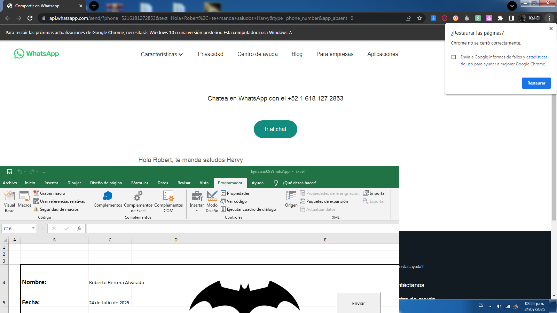557x313 pixels.
Task: Click the Chrome address bar URL
Action: point(201,18)
